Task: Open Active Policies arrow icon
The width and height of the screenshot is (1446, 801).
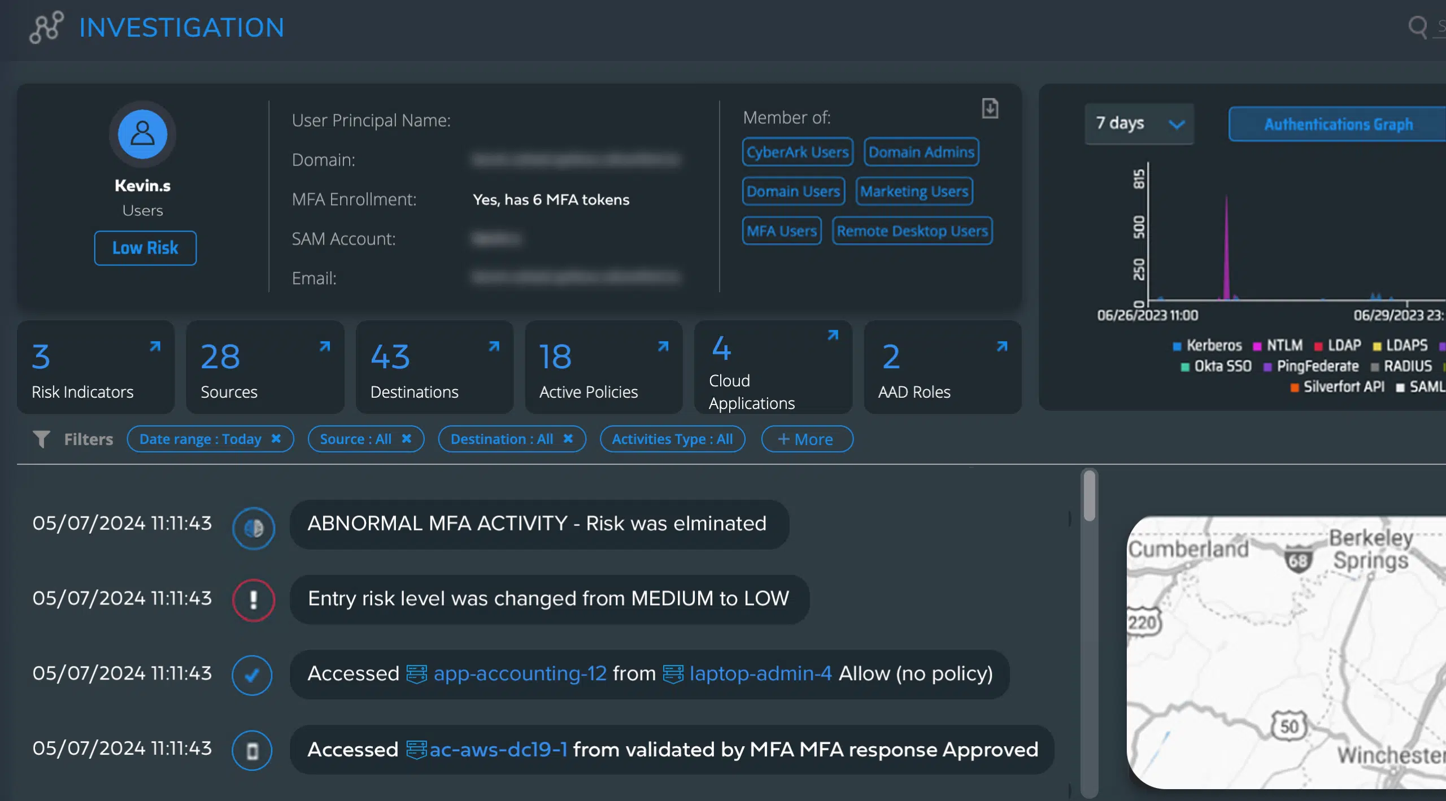Action: click(663, 346)
